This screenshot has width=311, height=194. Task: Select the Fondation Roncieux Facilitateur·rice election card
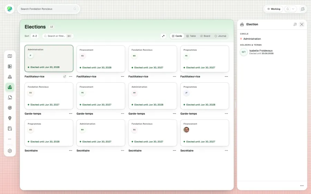(x=153, y=59)
